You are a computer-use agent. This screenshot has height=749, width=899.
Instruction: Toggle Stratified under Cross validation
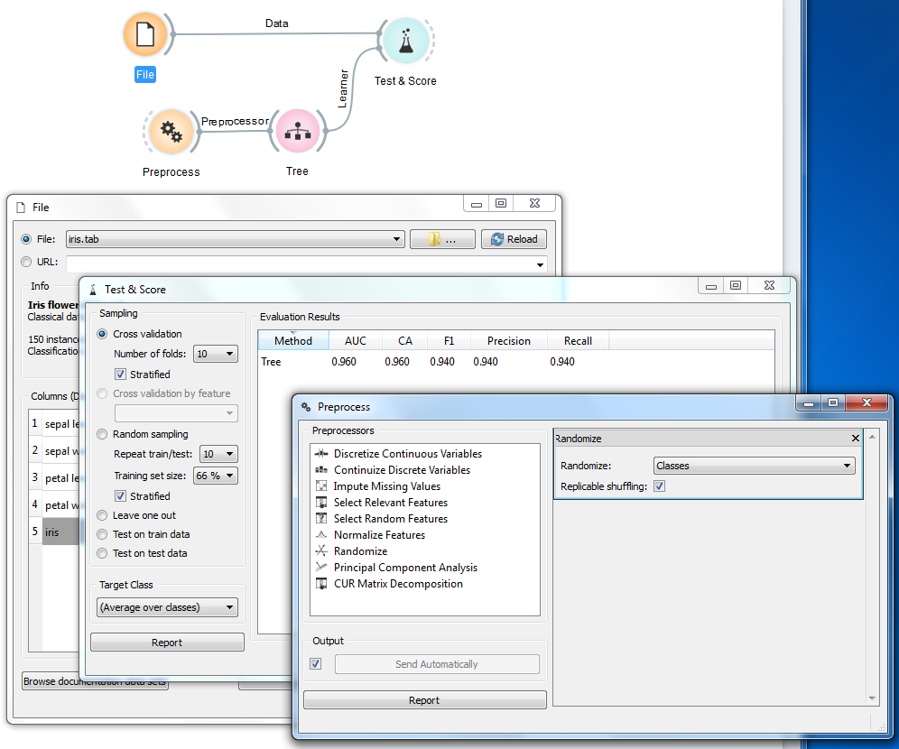pos(120,374)
